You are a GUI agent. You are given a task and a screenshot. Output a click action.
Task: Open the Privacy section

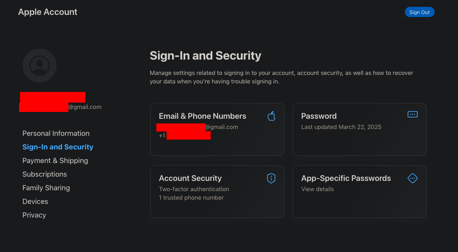34,215
